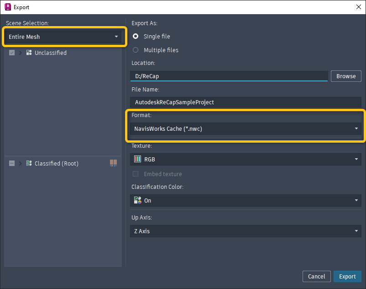Image resolution: width=366 pixels, height=289 pixels.
Task: Open the Format NavisWorks Cache dropdown
Action: 246,129
